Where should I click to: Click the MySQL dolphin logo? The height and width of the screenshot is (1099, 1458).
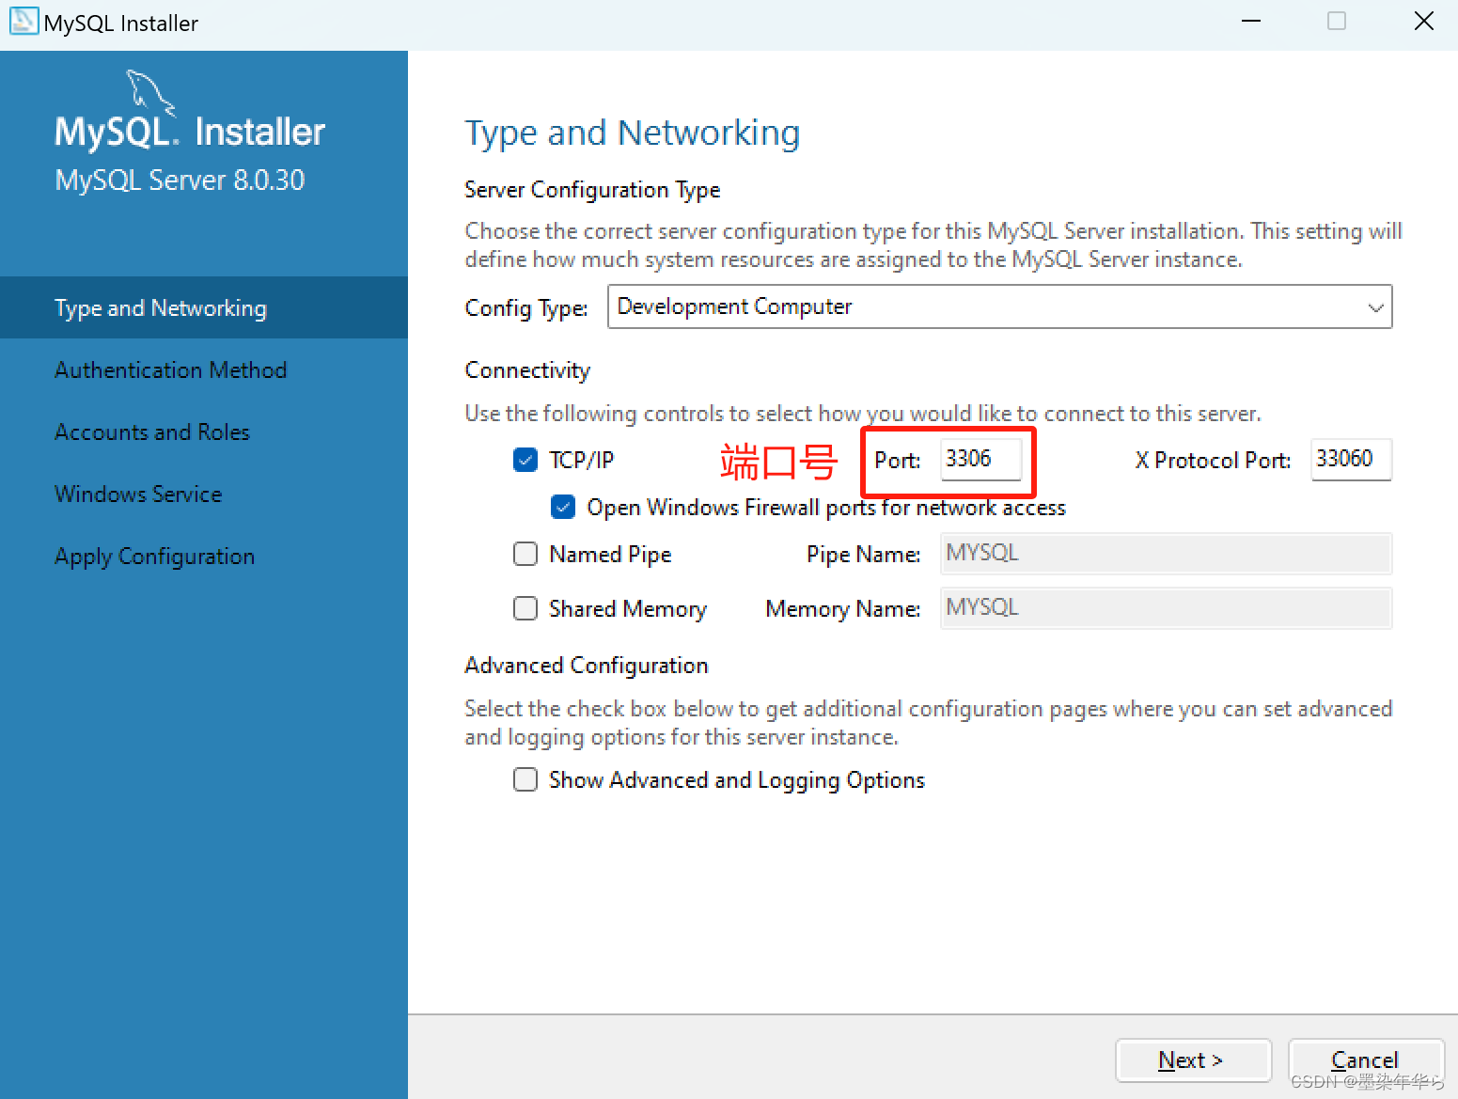point(150,93)
